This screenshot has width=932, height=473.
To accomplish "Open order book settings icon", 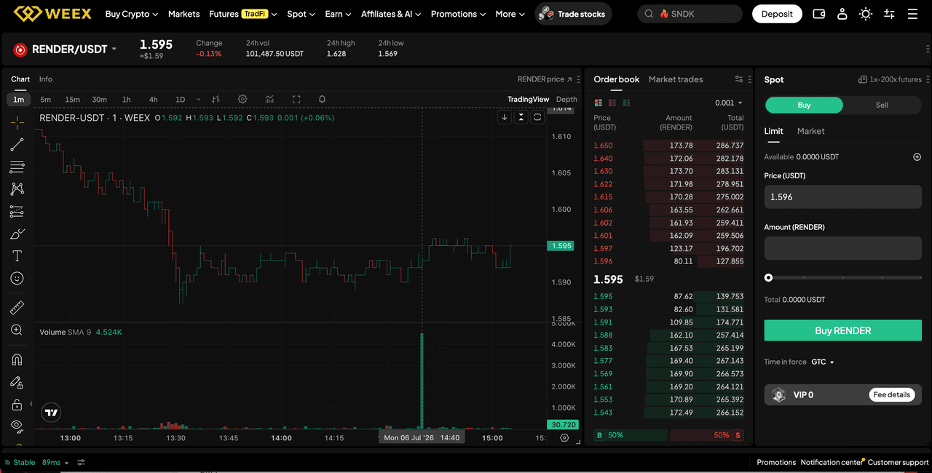I will [x=739, y=79].
